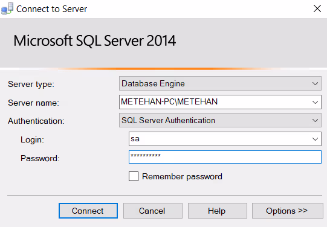The image size is (327, 227).
Task: Open the Server name dropdown arrow
Action: (x=315, y=102)
